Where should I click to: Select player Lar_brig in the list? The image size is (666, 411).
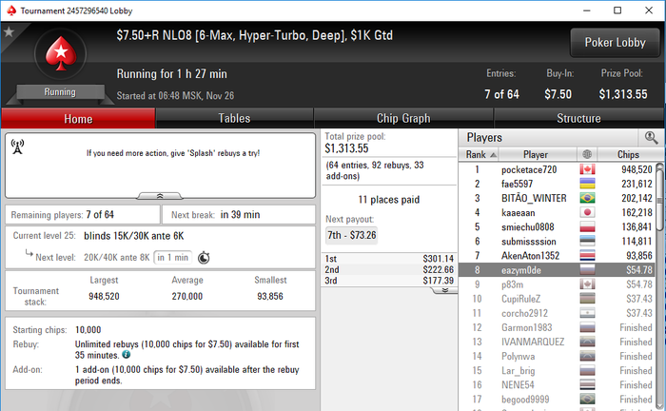pos(557,371)
